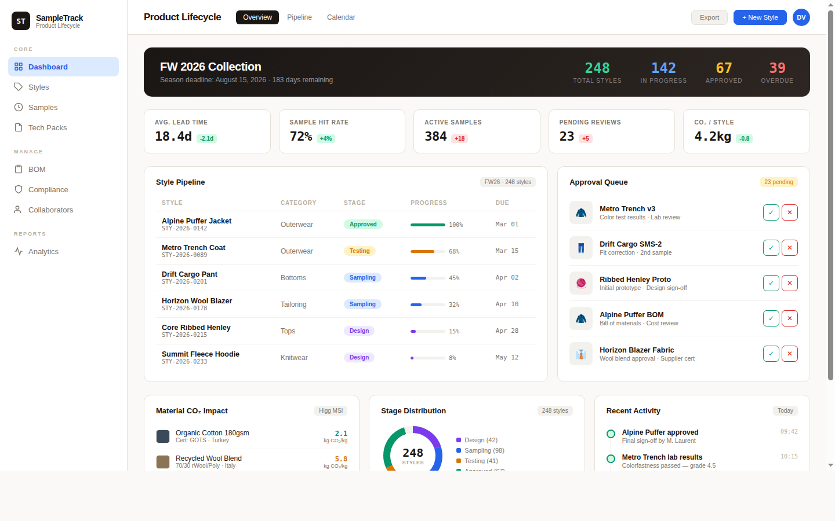Approve Metro Trench v3 with the checkmark
835x521 pixels.
click(x=771, y=212)
